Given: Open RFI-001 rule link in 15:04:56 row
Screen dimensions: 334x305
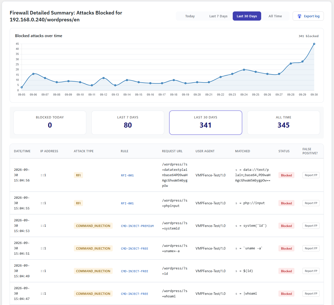Looking at the screenshot, I should coord(127,175).
